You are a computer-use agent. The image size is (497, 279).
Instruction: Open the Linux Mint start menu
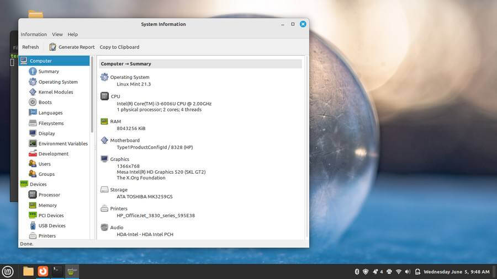(x=8, y=271)
